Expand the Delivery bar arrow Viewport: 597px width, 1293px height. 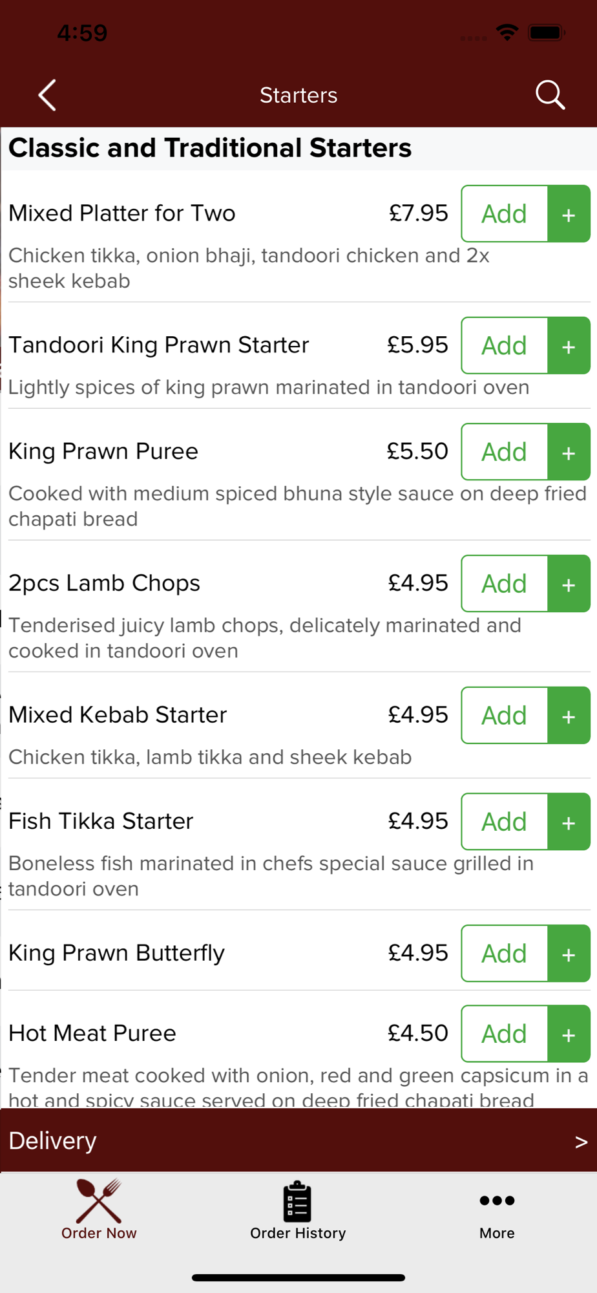coord(581,1142)
